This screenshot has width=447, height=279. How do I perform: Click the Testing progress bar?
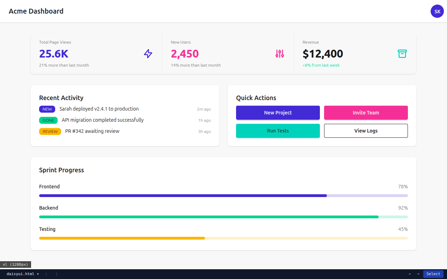click(x=223, y=238)
